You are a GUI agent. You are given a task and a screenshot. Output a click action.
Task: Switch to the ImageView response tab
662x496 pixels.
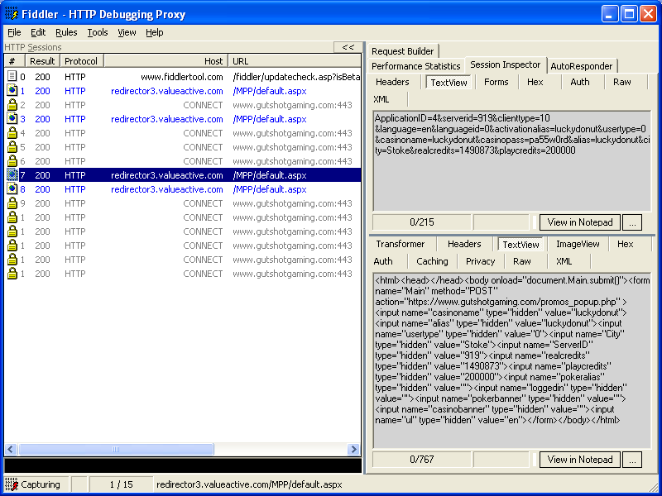(578, 244)
